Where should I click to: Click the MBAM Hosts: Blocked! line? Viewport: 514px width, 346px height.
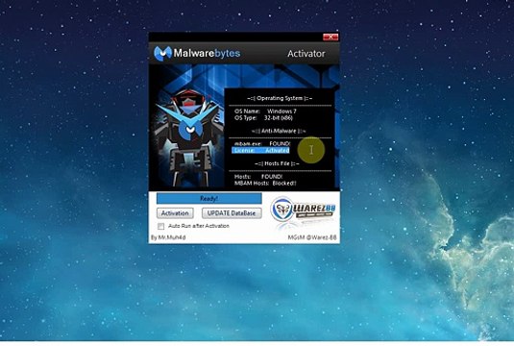[x=265, y=184]
